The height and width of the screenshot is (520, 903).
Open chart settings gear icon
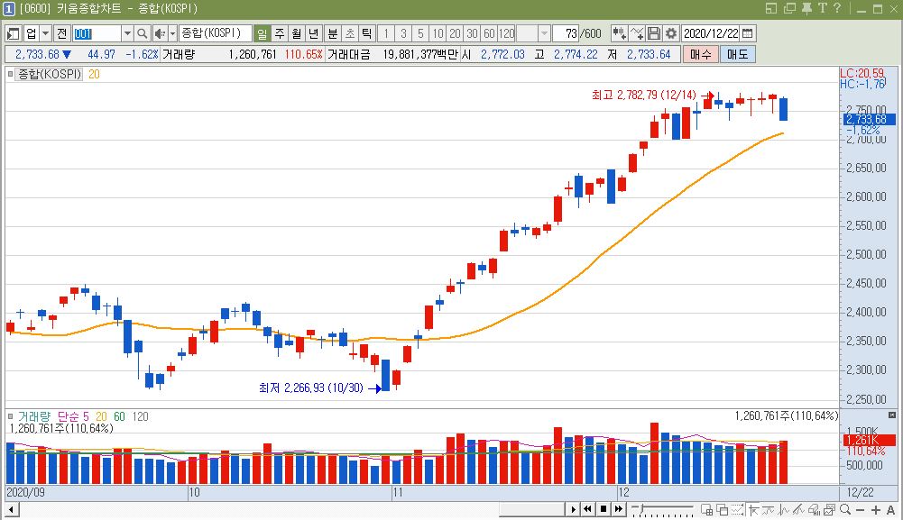(671, 33)
